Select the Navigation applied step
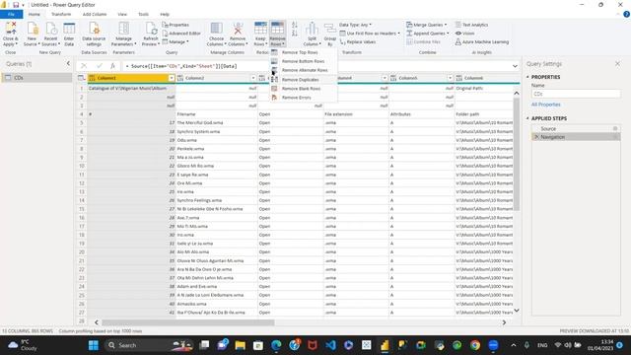The image size is (631, 355). pyautogui.click(x=576, y=137)
